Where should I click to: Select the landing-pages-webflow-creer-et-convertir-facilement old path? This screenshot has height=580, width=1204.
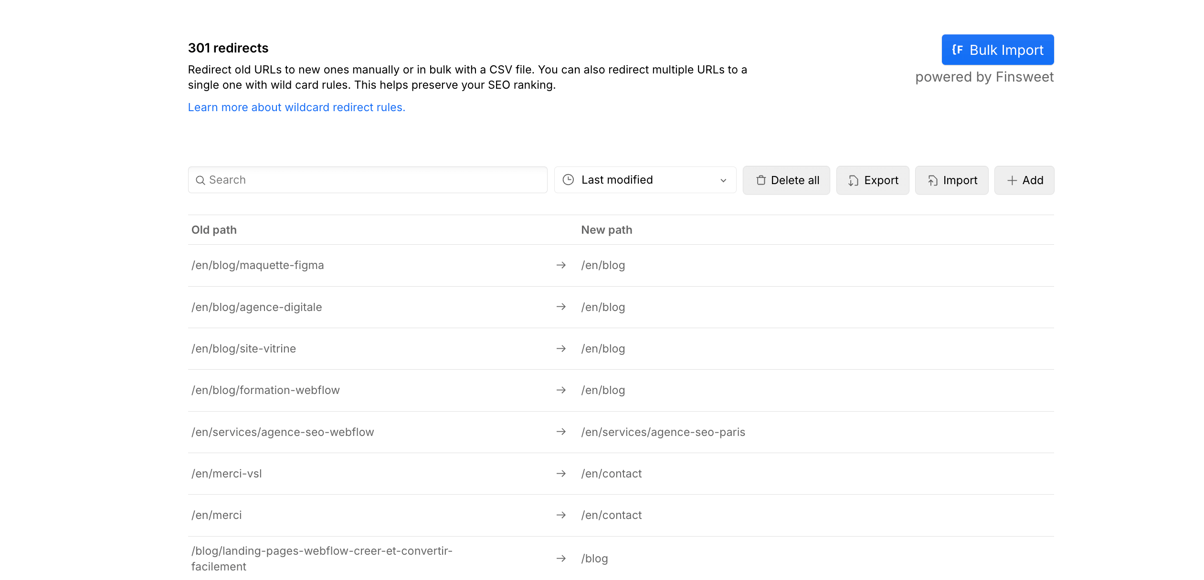click(x=322, y=559)
